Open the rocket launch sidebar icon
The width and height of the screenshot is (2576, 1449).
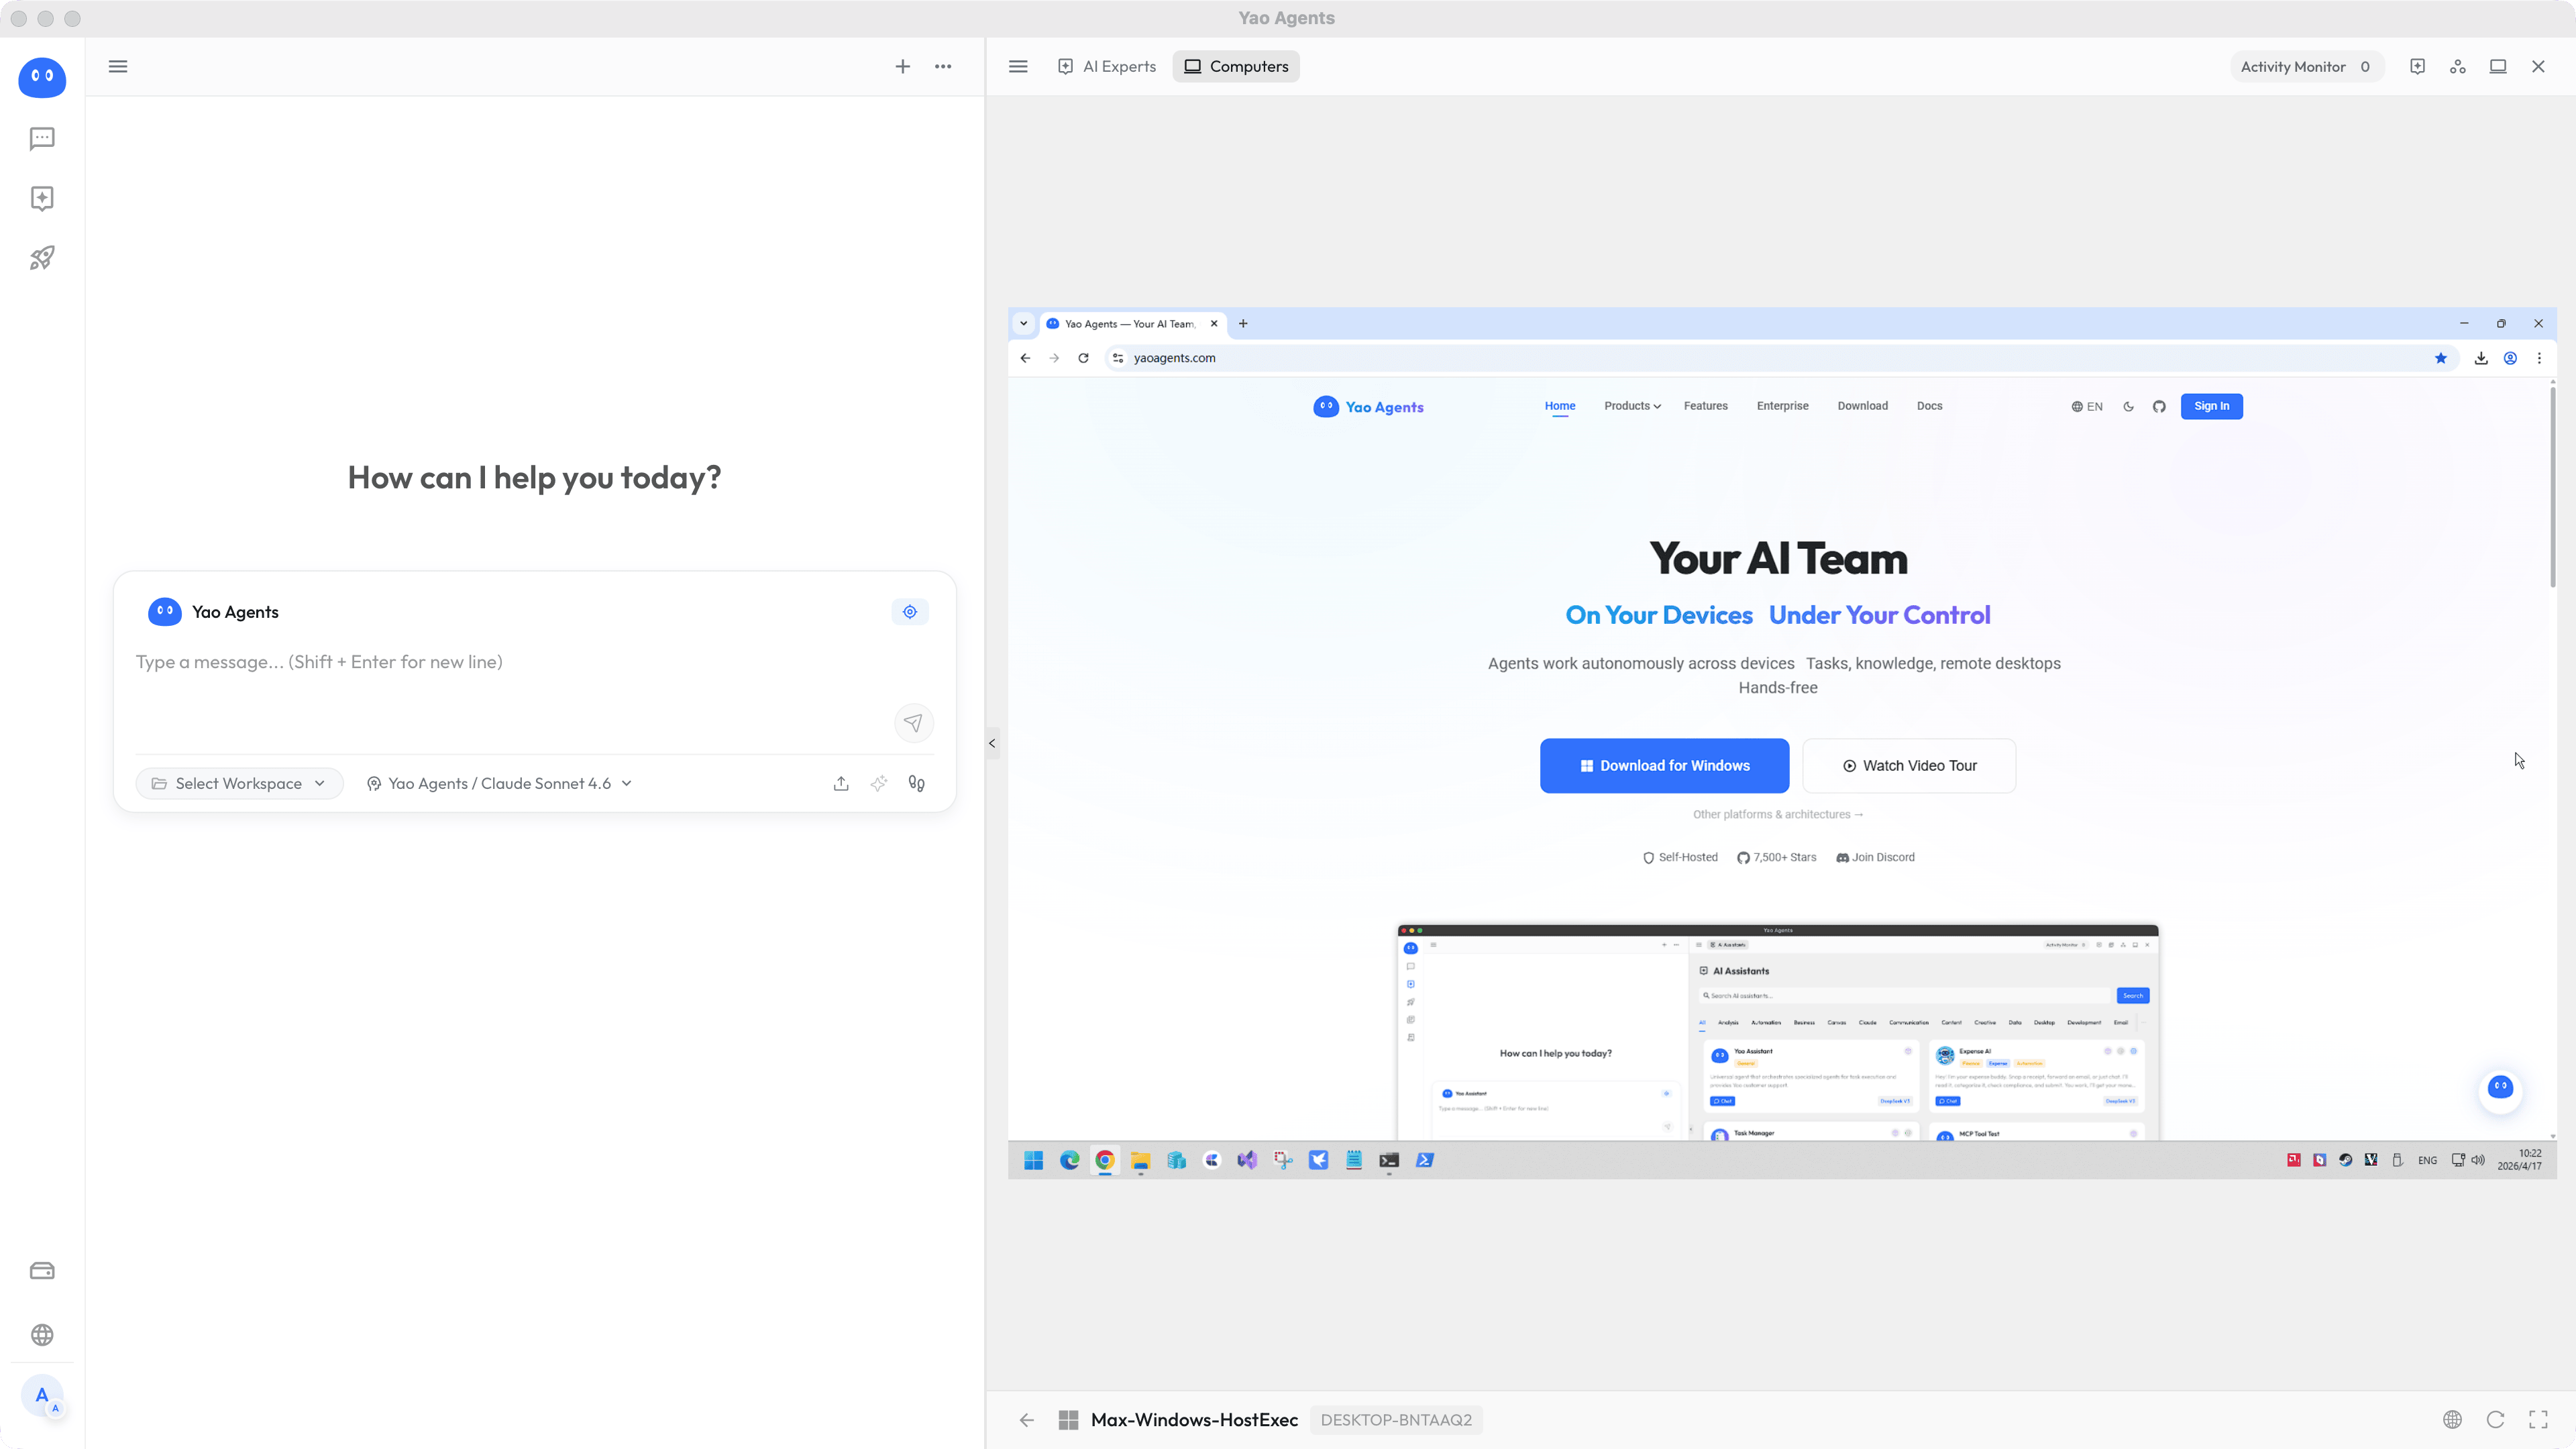42,258
